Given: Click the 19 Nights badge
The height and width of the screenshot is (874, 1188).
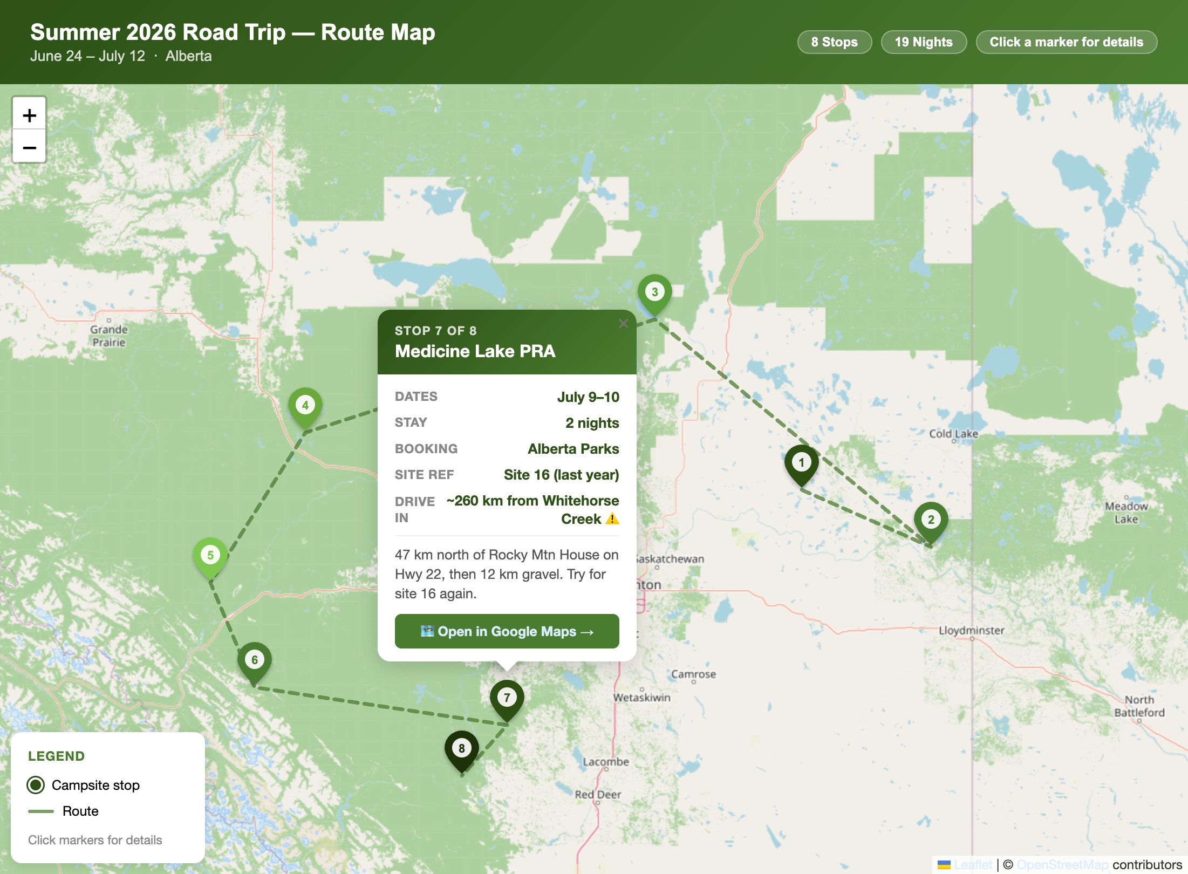Looking at the screenshot, I should pos(923,42).
